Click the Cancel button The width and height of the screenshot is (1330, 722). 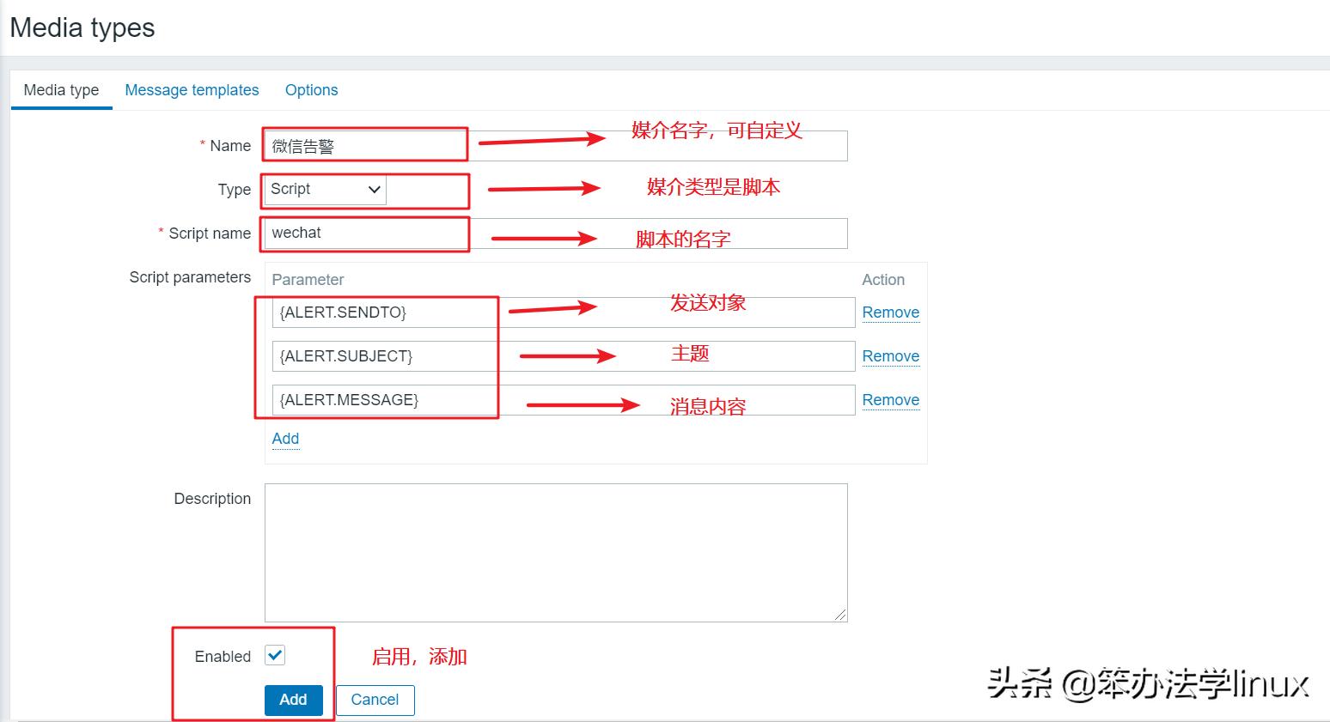tap(375, 700)
